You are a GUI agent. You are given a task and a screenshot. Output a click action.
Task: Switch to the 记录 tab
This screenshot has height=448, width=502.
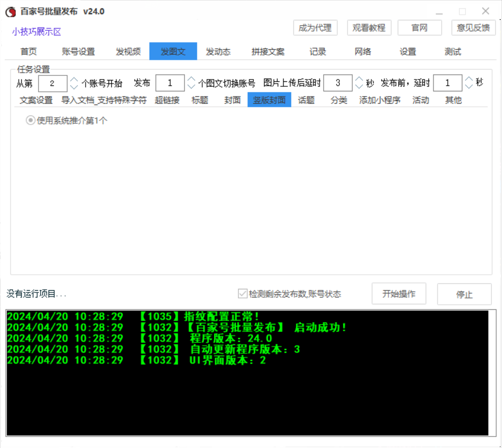317,51
